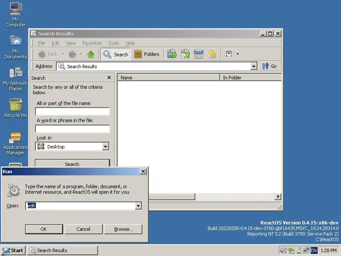
Task: Click the Open text field in Run
Action: (x=81, y=206)
